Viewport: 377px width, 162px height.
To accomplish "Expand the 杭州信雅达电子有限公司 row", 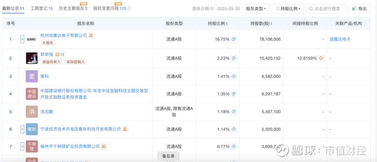I will [x=22, y=39].
